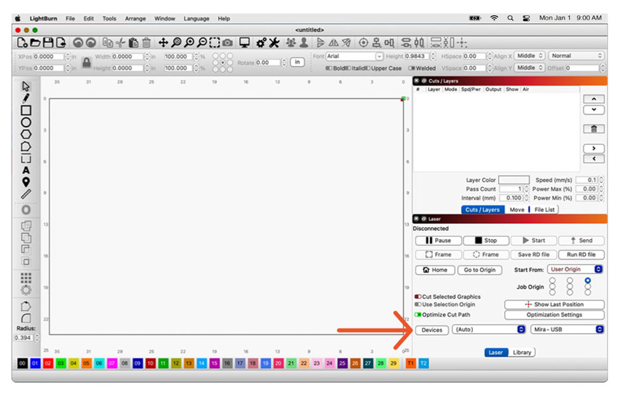Select red 02 palette swatch

[48, 364]
